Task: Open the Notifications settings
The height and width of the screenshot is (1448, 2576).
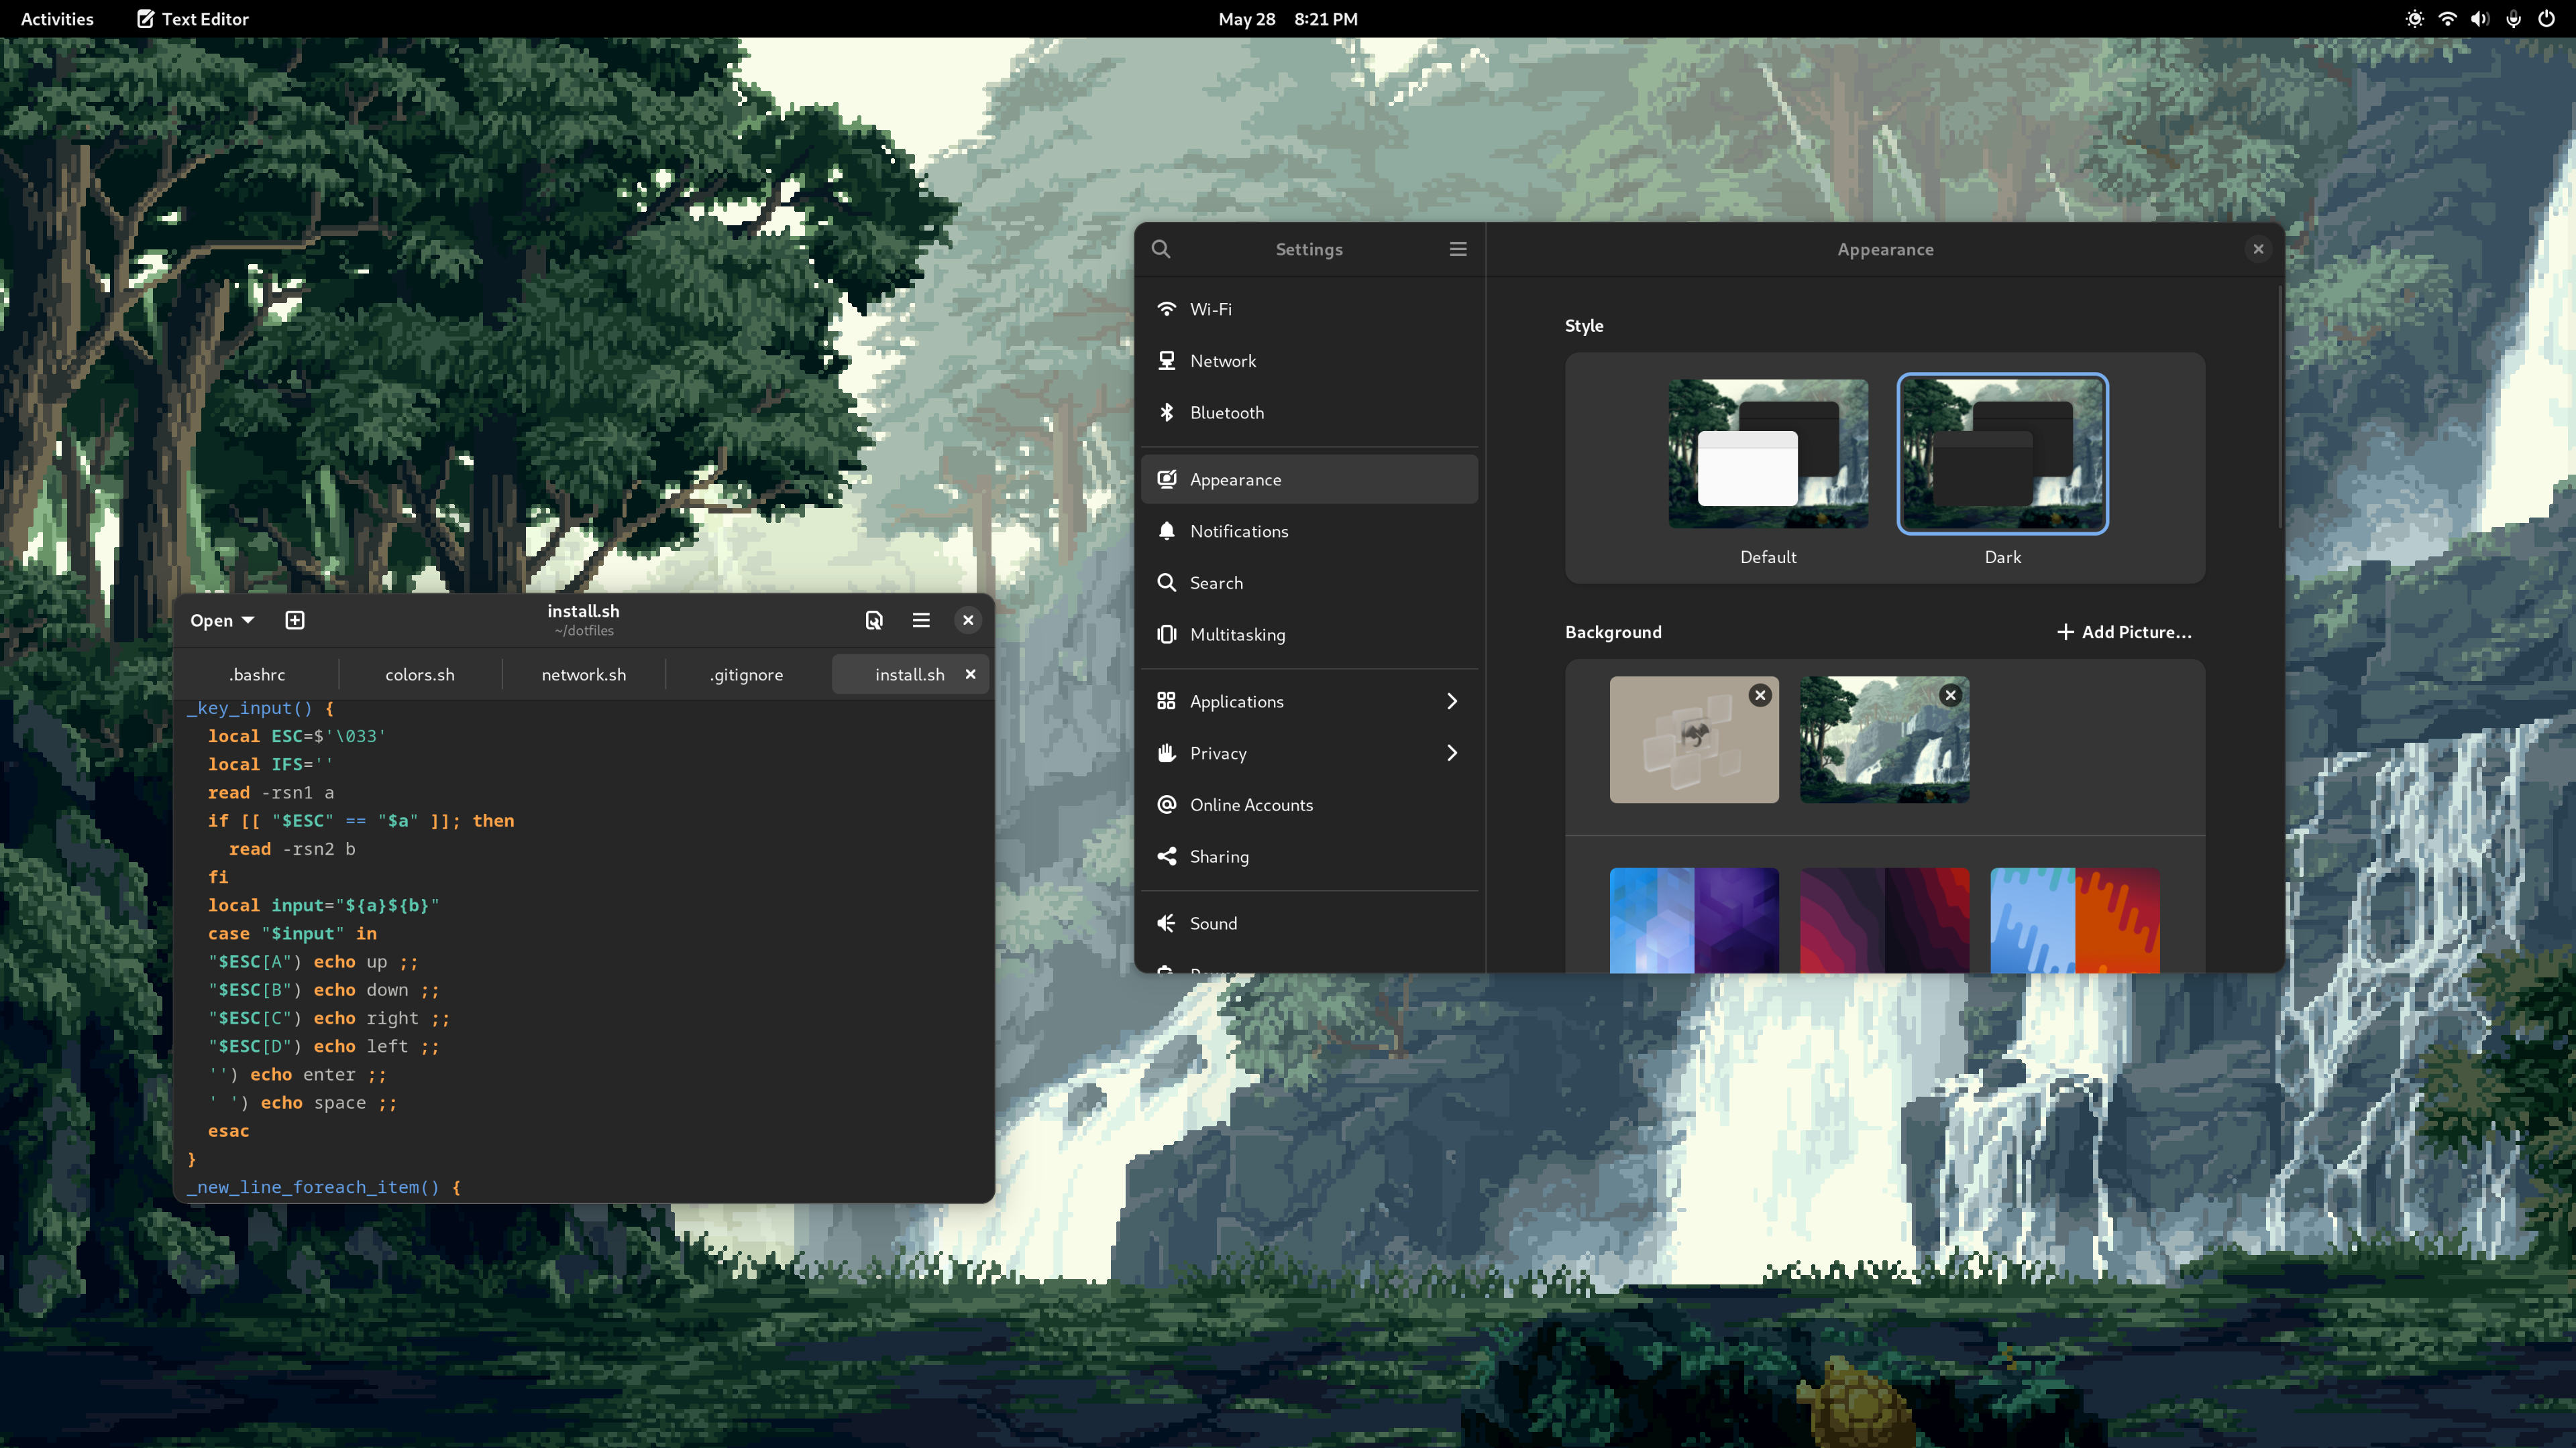Action: pos(1240,531)
